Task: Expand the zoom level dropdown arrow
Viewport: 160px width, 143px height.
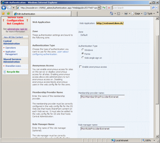Action: click(x=154, y=140)
